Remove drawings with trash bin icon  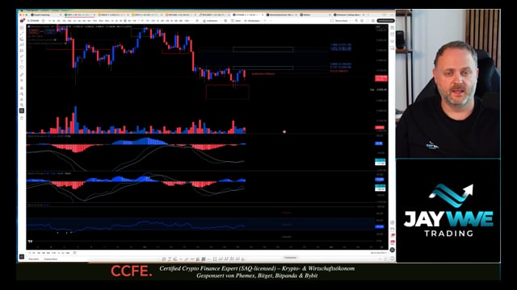point(22,118)
